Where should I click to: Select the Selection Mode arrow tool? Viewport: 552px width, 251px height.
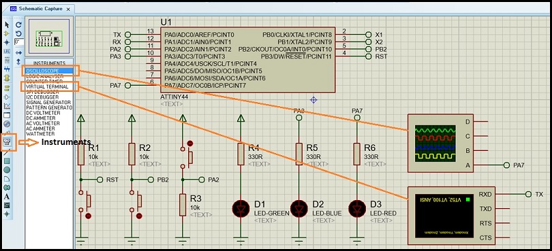7,24
